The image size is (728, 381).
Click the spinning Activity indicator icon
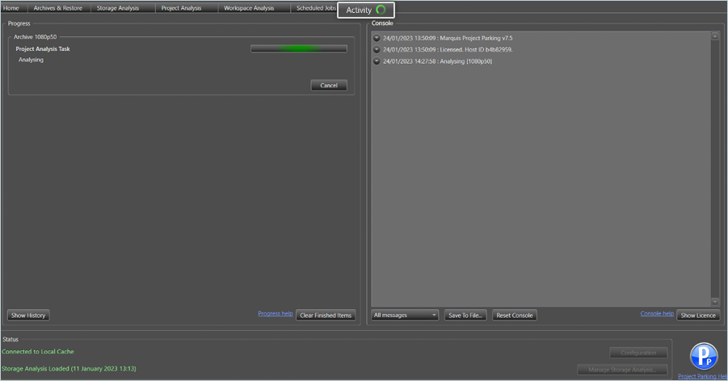(381, 10)
